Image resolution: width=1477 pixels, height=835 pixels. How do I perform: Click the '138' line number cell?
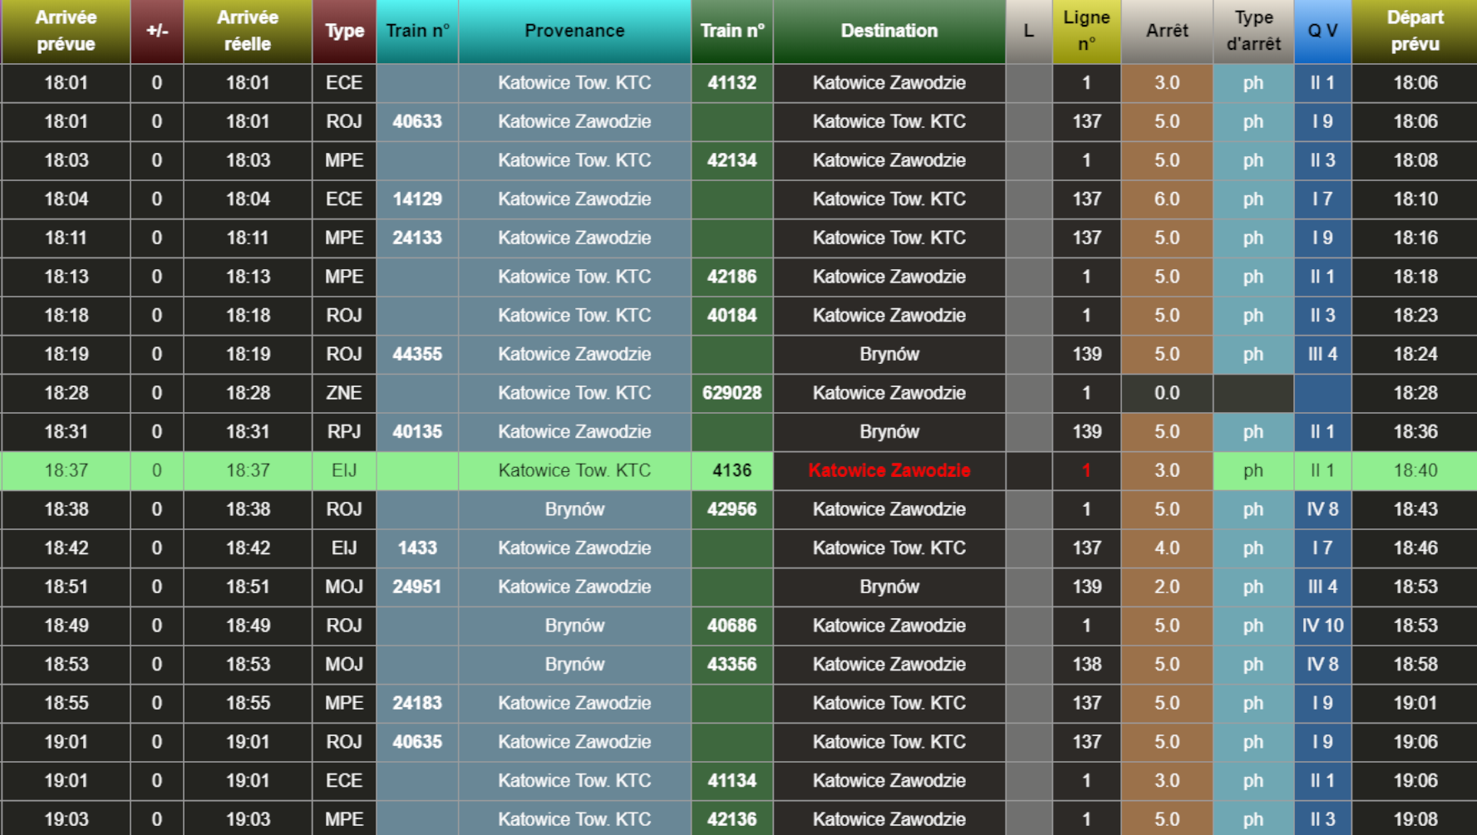[1086, 665]
